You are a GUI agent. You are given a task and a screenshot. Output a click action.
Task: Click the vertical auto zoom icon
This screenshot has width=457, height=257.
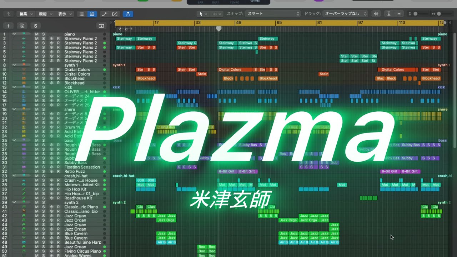389,14
